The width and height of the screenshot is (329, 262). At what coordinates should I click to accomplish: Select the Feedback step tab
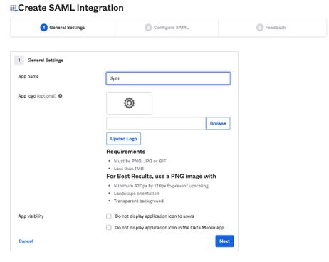(x=272, y=28)
